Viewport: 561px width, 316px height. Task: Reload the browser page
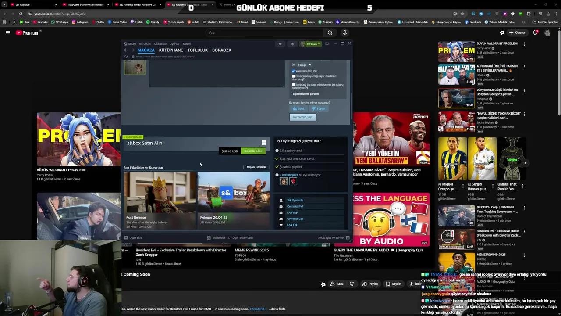(20, 14)
